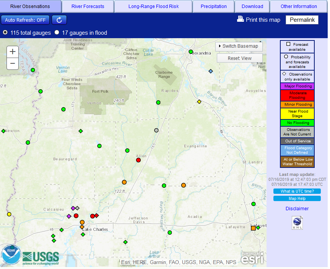The image size is (330, 269).
Task: Open the What is UTC time? link
Action: pyautogui.click(x=297, y=191)
